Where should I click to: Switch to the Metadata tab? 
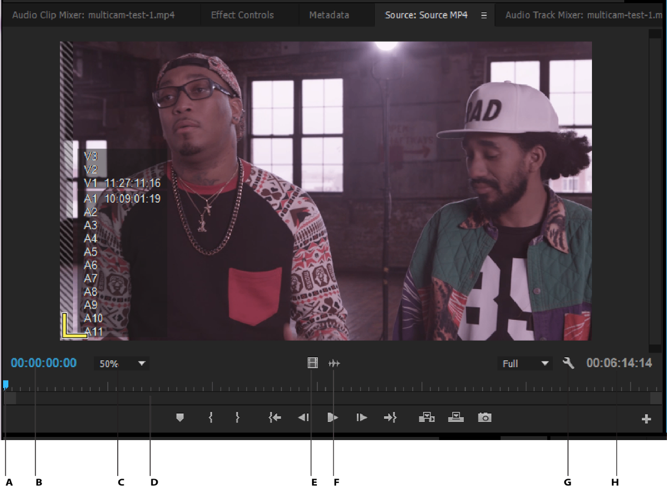329,15
